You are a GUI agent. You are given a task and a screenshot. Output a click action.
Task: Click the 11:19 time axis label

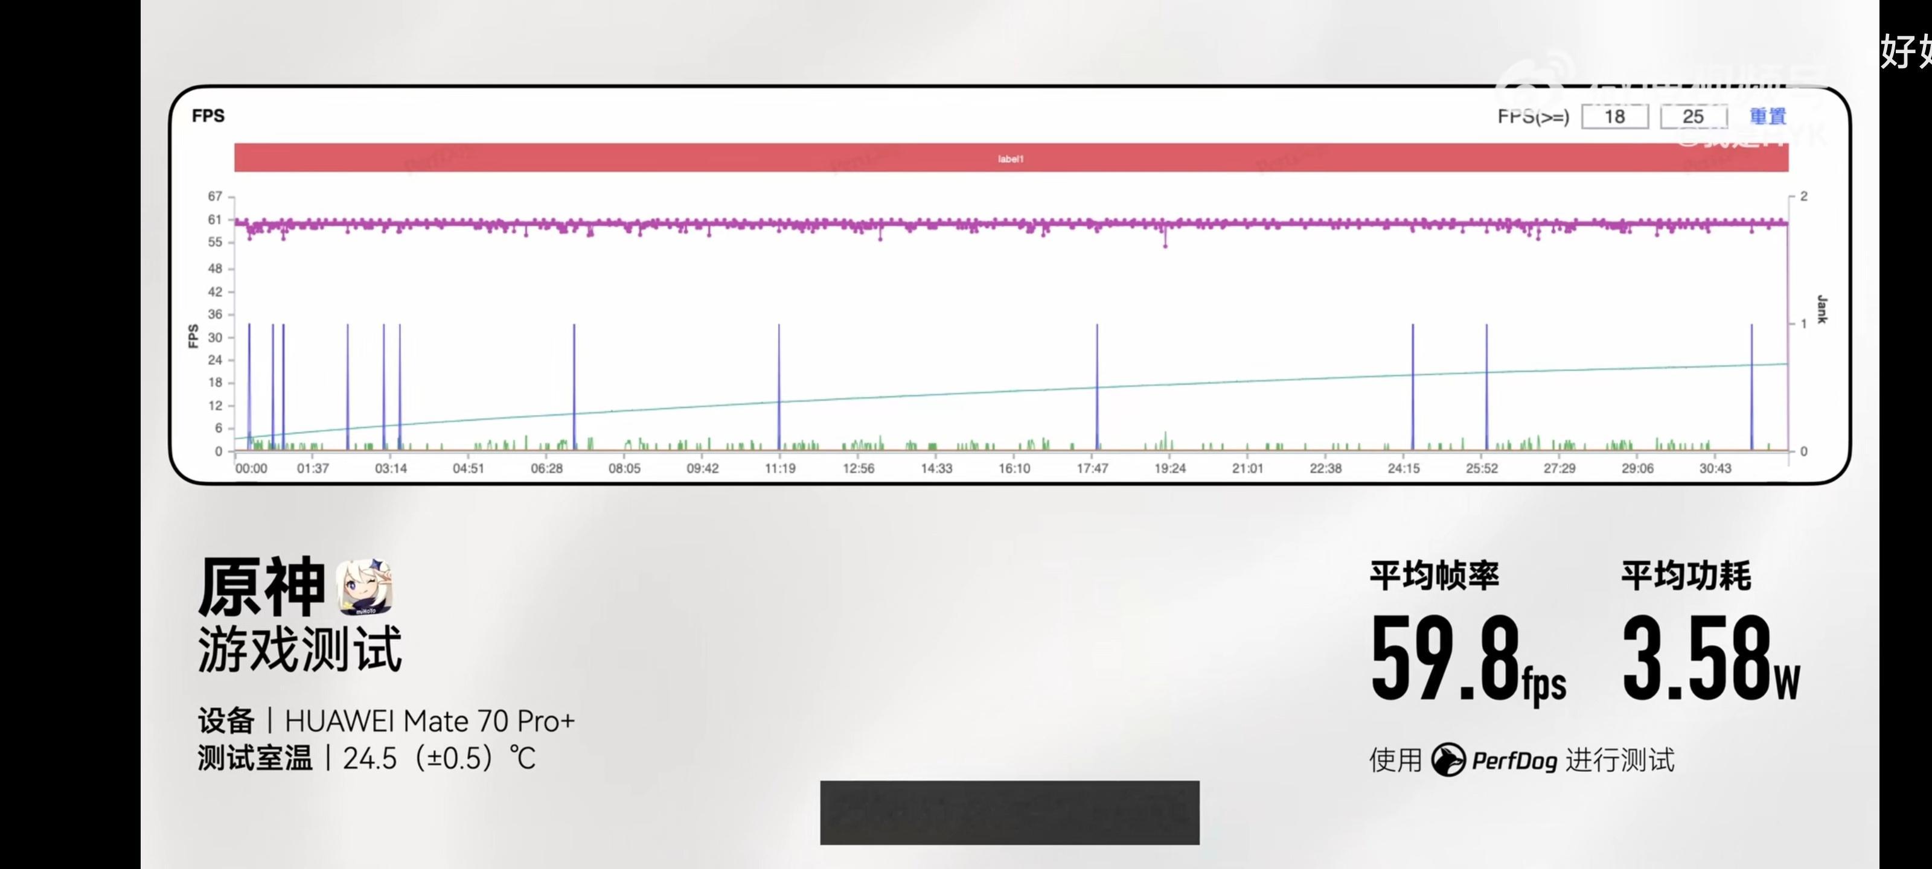tap(780, 469)
